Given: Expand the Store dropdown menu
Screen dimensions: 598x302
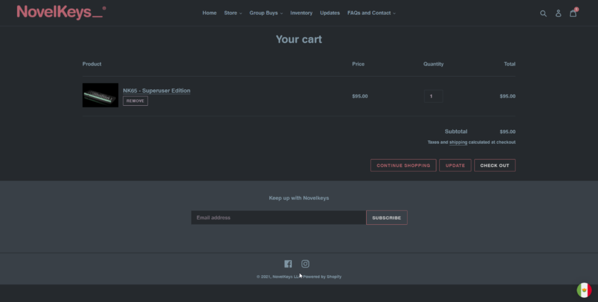Looking at the screenshot, I should click(232, 13).
